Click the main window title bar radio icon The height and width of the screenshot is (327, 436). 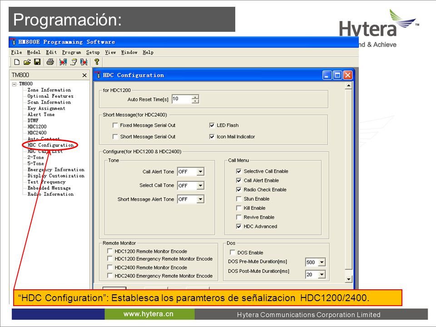pyautogui.click(x=13, y=42)
